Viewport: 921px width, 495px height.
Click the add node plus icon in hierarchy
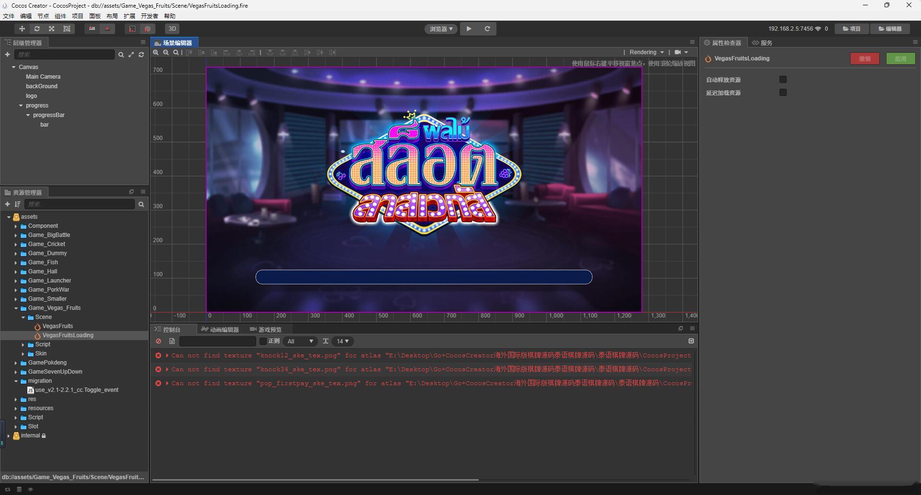pyautogui.click(x=7, y=55)
